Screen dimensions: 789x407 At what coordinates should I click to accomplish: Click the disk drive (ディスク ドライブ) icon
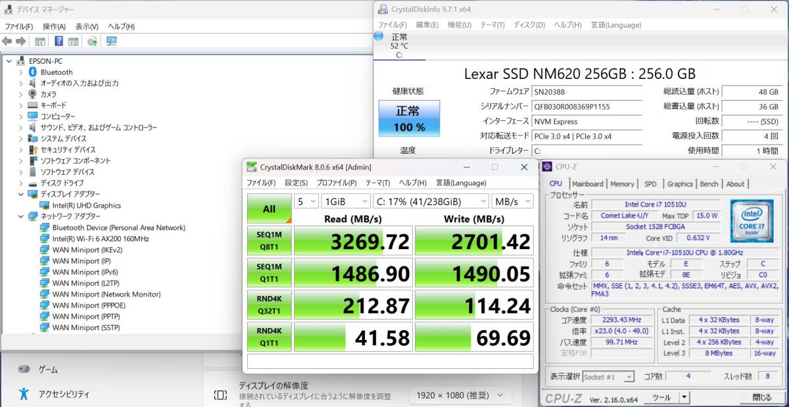coord(32,183)
